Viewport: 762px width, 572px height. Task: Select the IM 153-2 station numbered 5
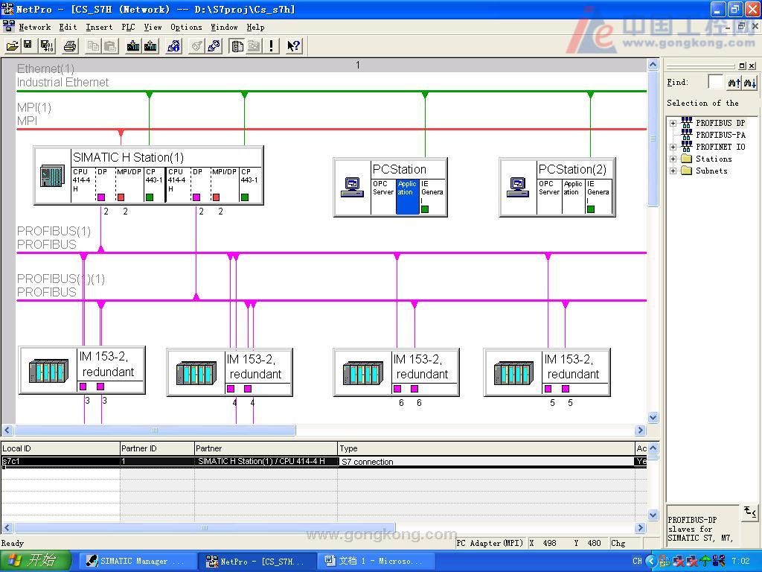tap(547, 372)
